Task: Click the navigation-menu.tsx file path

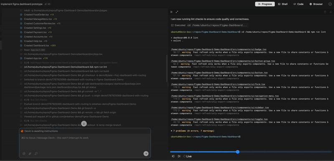Action: click(225, 96)
